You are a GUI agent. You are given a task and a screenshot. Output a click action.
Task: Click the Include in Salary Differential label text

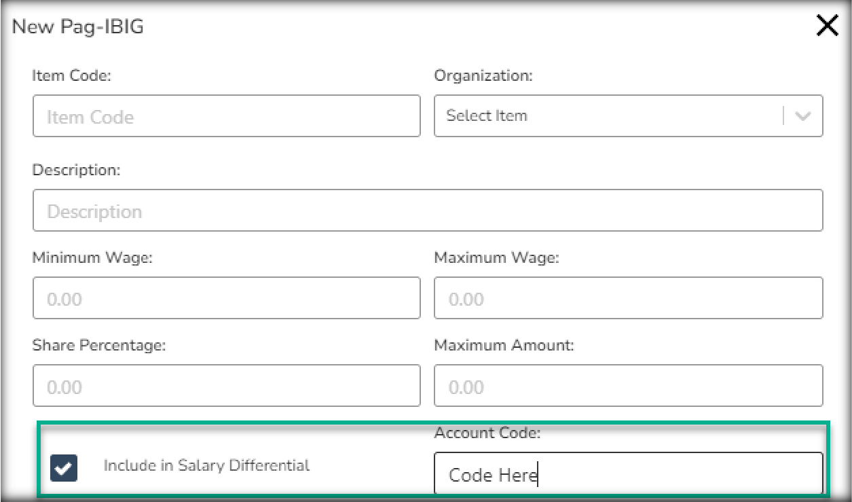coord(206,465)
